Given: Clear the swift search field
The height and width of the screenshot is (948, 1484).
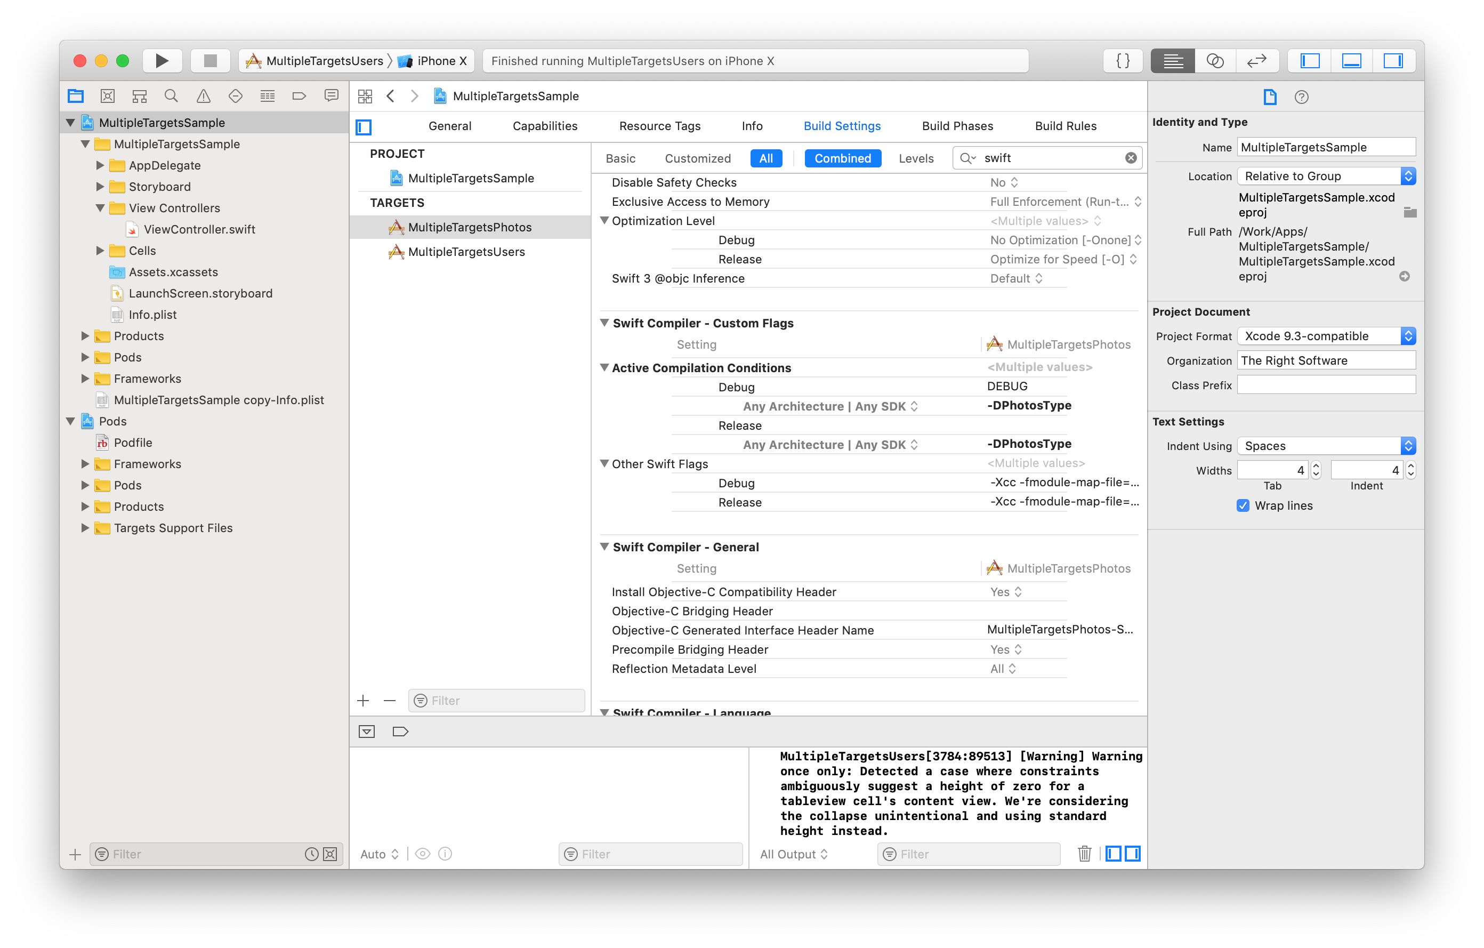Looking at the screenshot, I should pos(1131,158).
